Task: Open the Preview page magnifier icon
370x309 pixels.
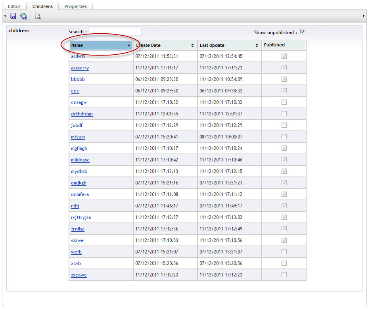Action: pyautogui.click(x=38, y=16)
